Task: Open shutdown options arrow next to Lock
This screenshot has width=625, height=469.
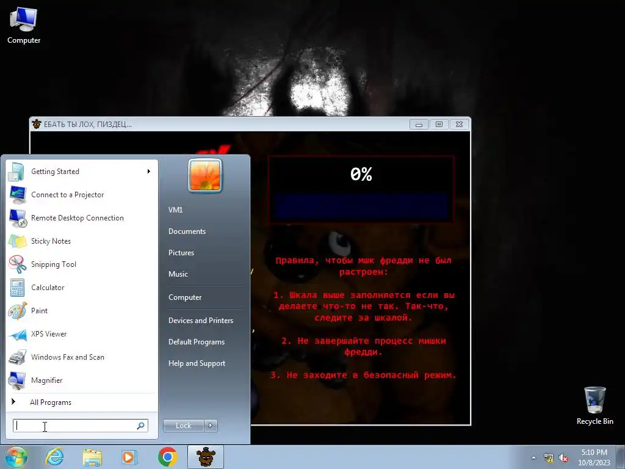Action: pyautogui.click(x=211, y=426)
